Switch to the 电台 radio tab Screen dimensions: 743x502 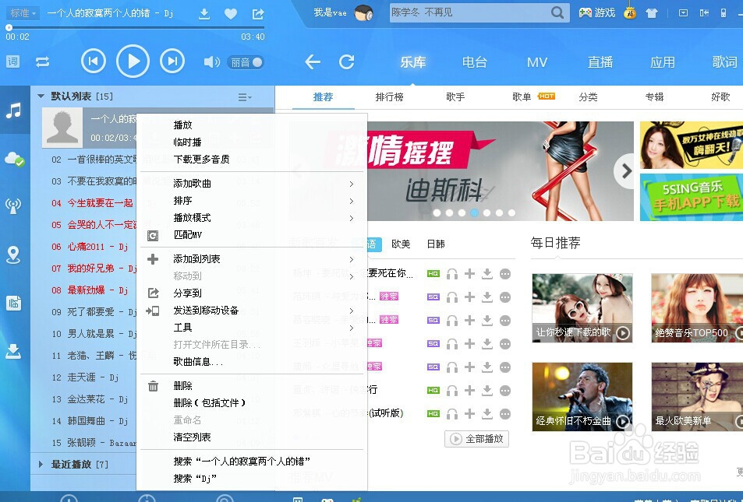[x=474, y=62]
